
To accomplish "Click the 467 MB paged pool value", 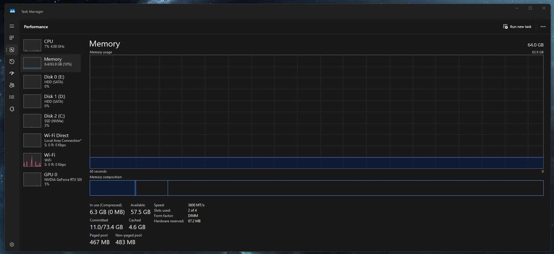I will click(100, 242).
